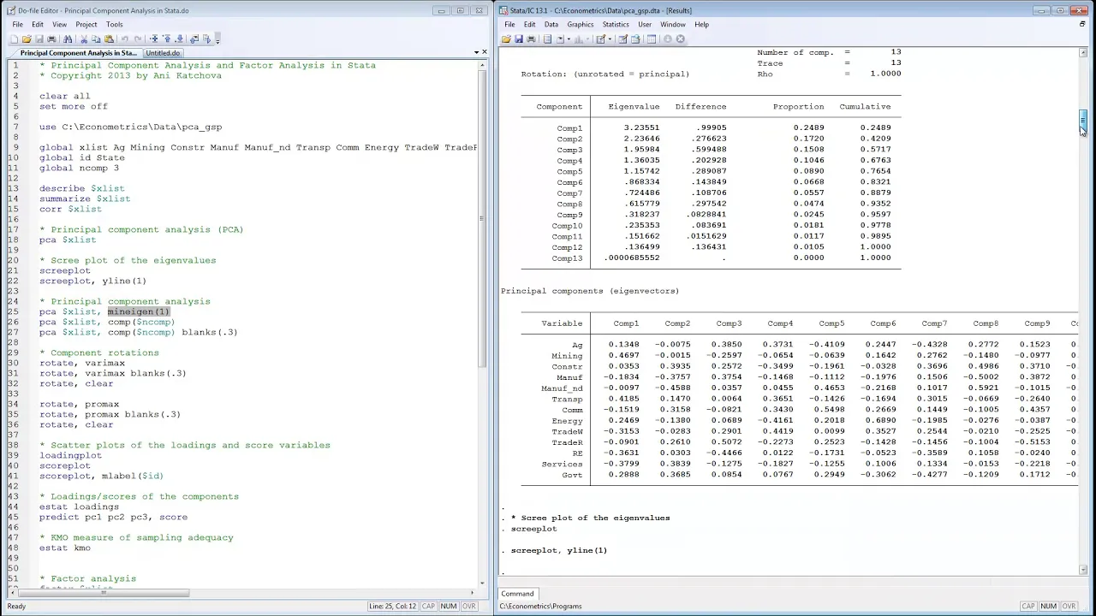Cut selection with scissors icon
The width and height of the screenshot is (1096, 616).
coord(84,39)
